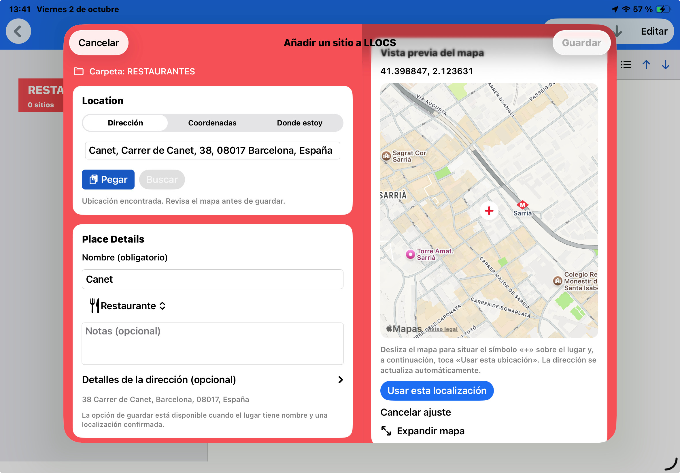Select the RESTAURANTES folder tile behind dialog
The height and width of the screenshot is (473, 680).
(41, 95)
